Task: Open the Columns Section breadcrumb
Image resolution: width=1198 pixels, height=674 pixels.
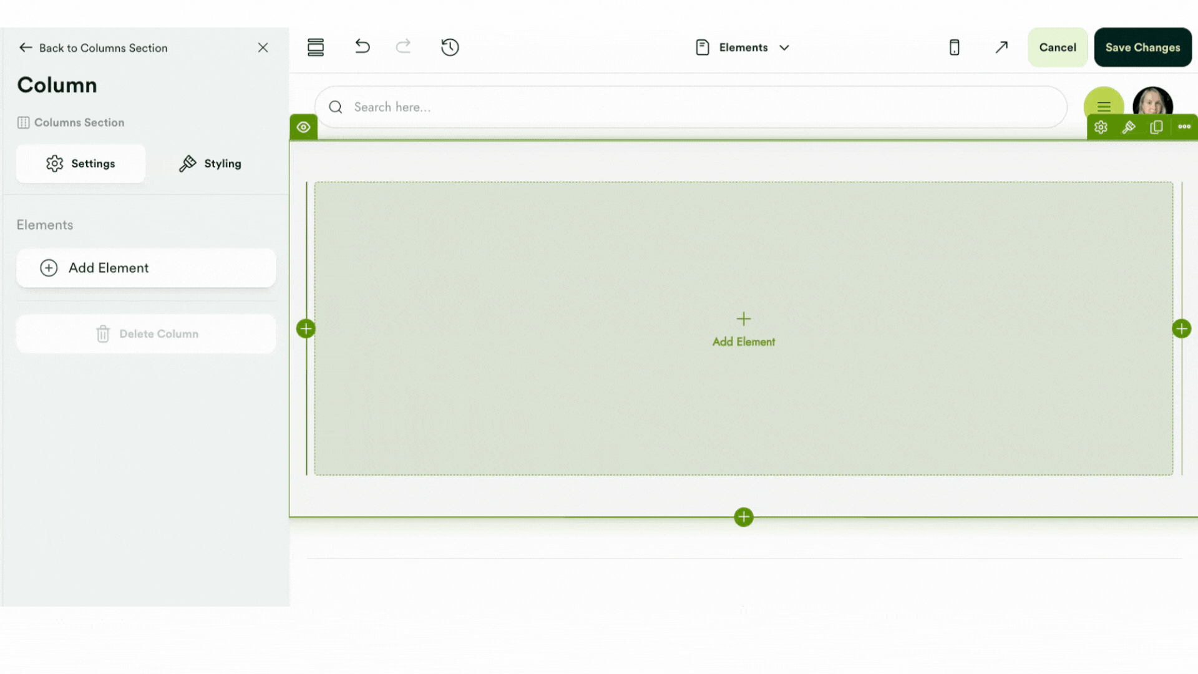Action: 71,123
